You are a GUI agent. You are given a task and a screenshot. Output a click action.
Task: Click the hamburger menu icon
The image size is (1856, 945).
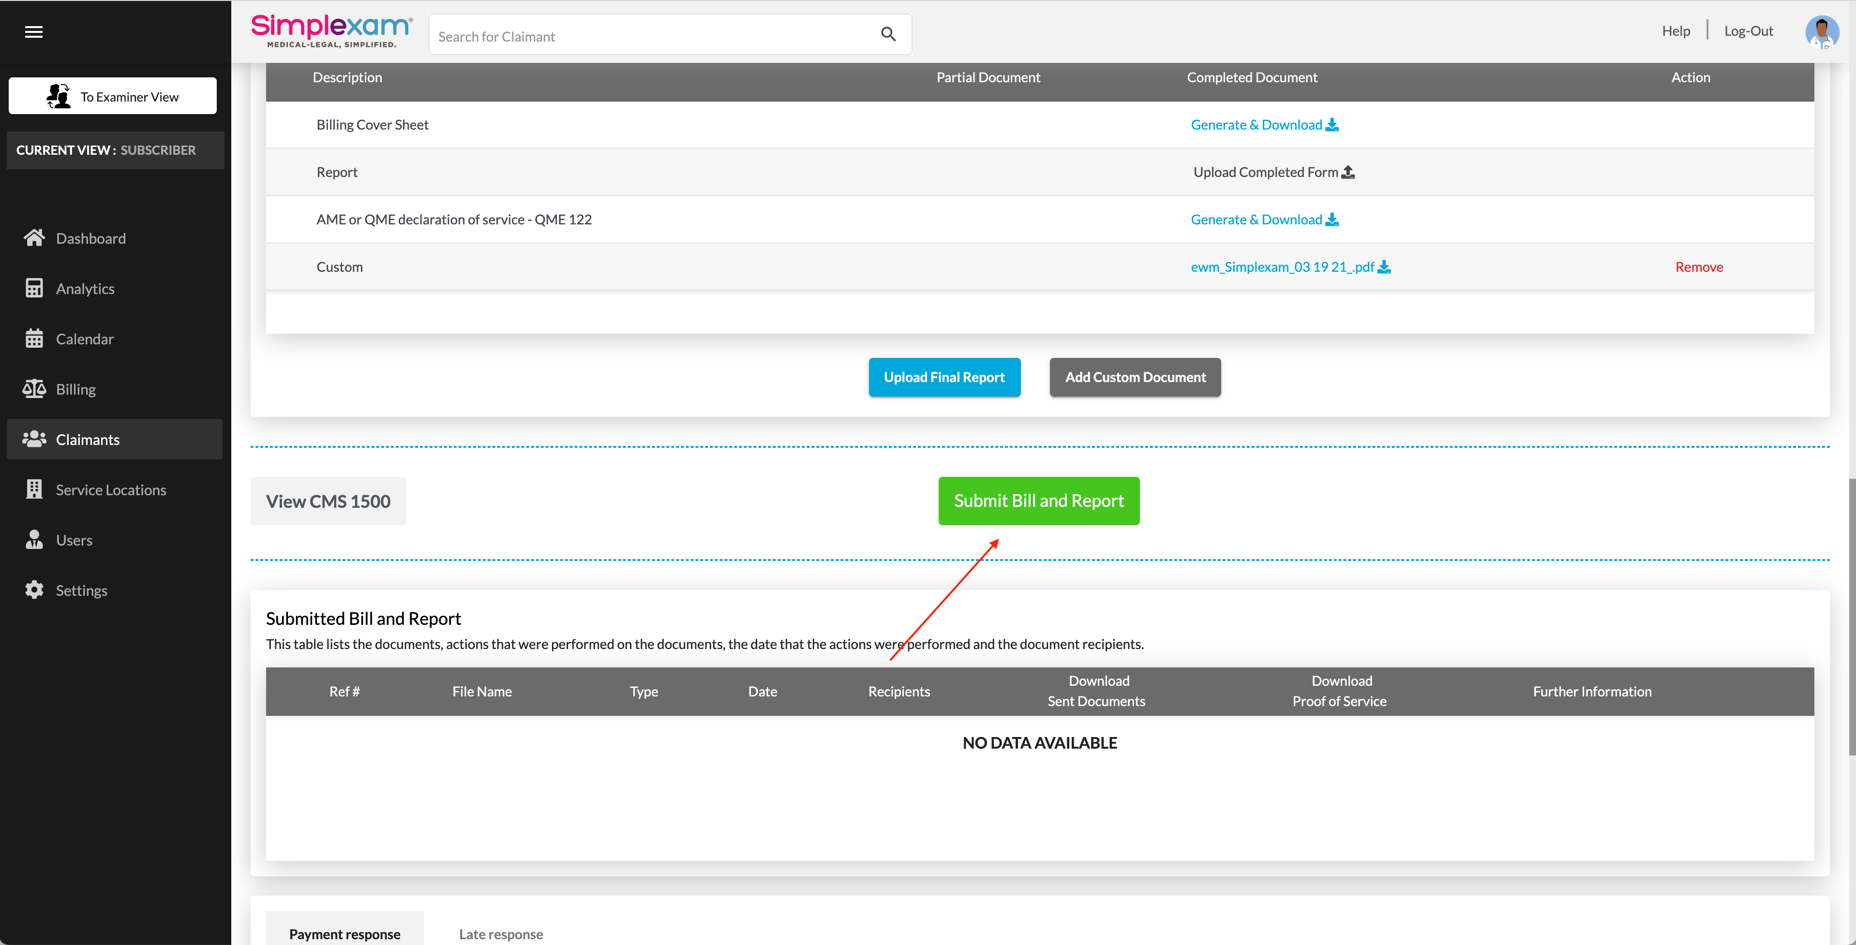click(33, 32)
